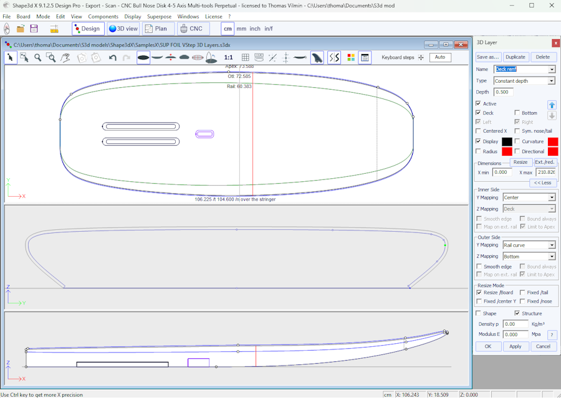Check the Centered X option

click(478, 131)
